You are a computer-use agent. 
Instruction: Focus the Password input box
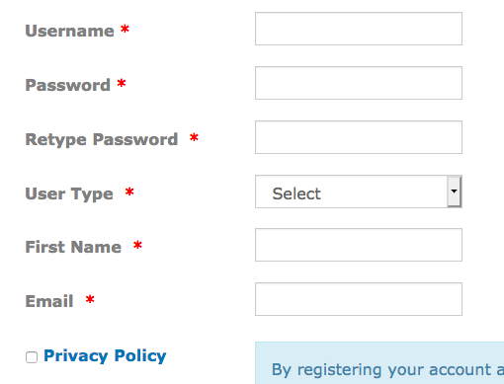[359, 83]
